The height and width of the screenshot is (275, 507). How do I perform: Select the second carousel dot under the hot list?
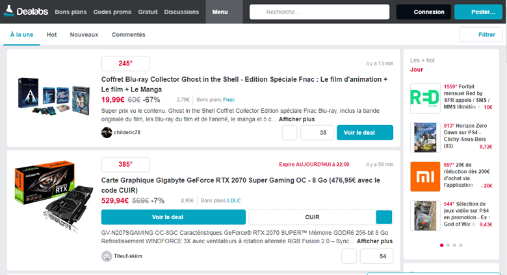click(x=448, y=245)
